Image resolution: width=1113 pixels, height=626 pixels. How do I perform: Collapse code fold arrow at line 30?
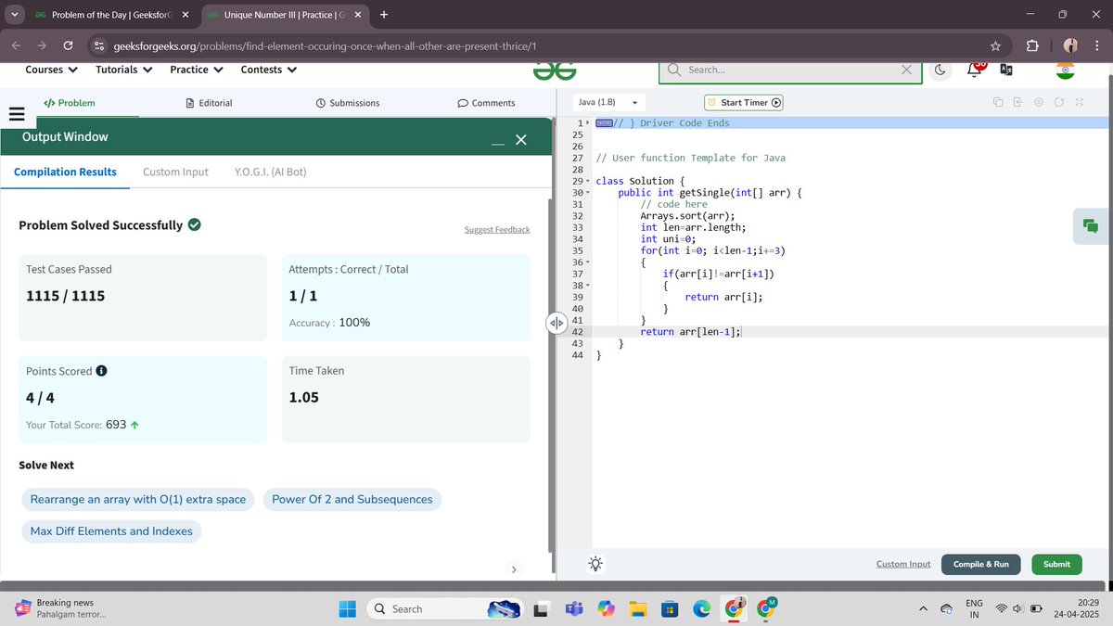coord(588,193)
